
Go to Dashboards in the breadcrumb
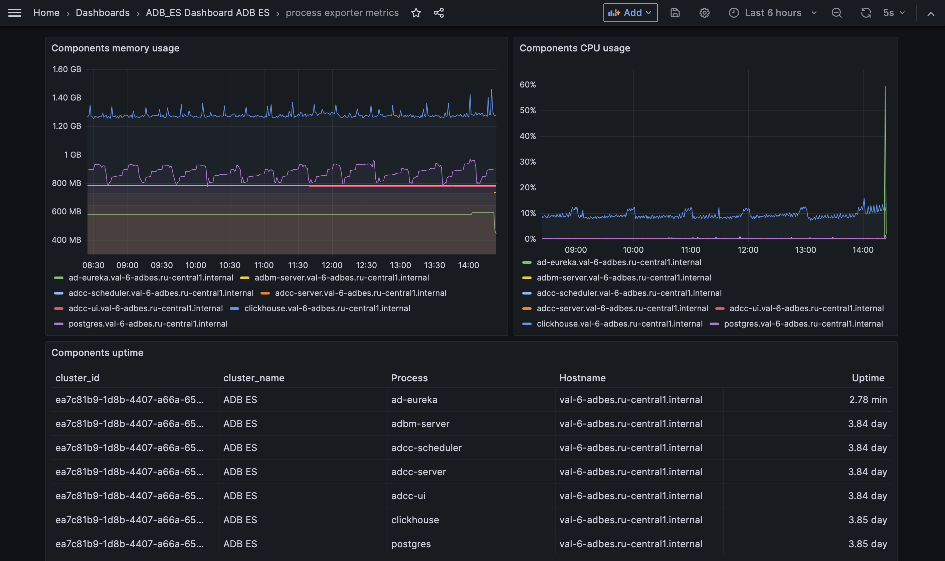pos(103,12)
